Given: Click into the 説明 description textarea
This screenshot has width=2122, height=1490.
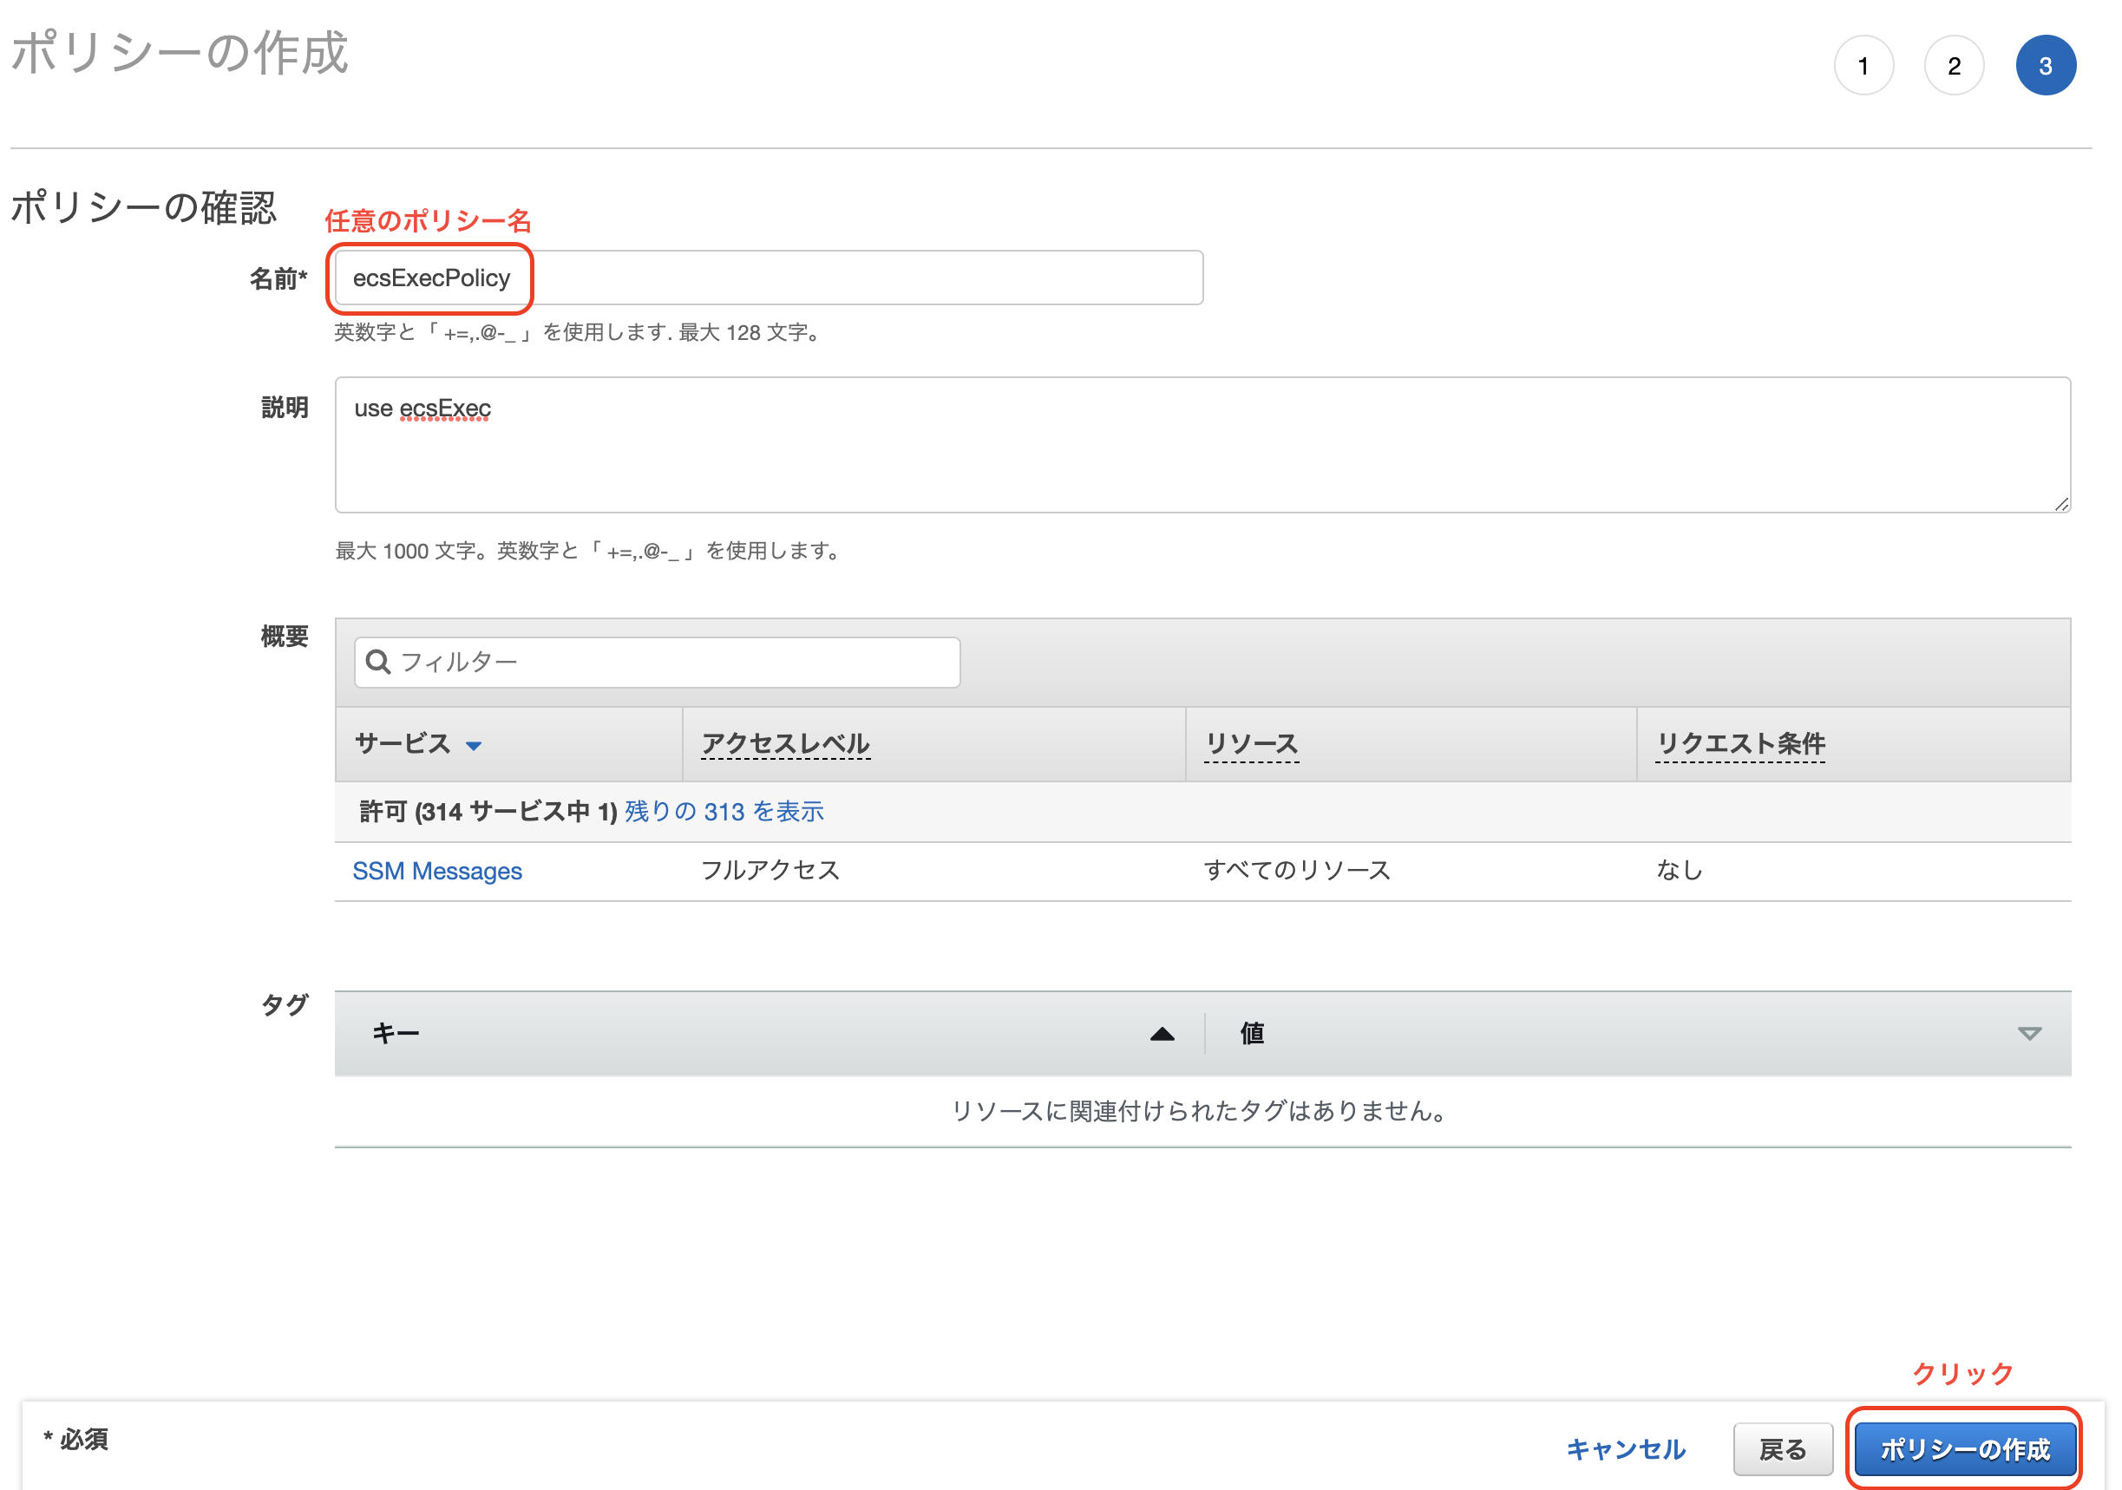Looking at the screenshot, I should click(1202, 444).
